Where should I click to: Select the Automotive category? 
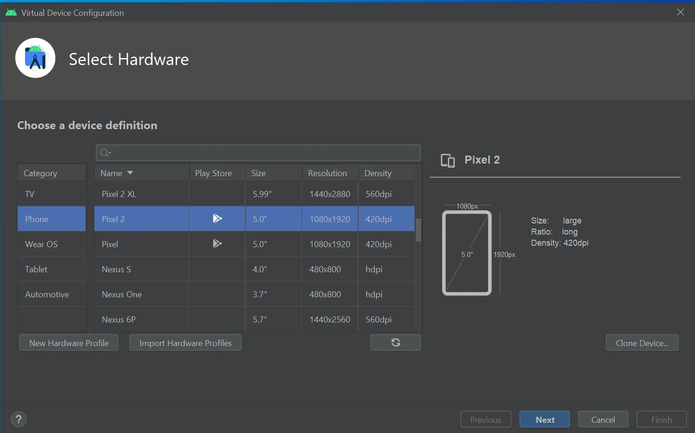tap(52, 294)
